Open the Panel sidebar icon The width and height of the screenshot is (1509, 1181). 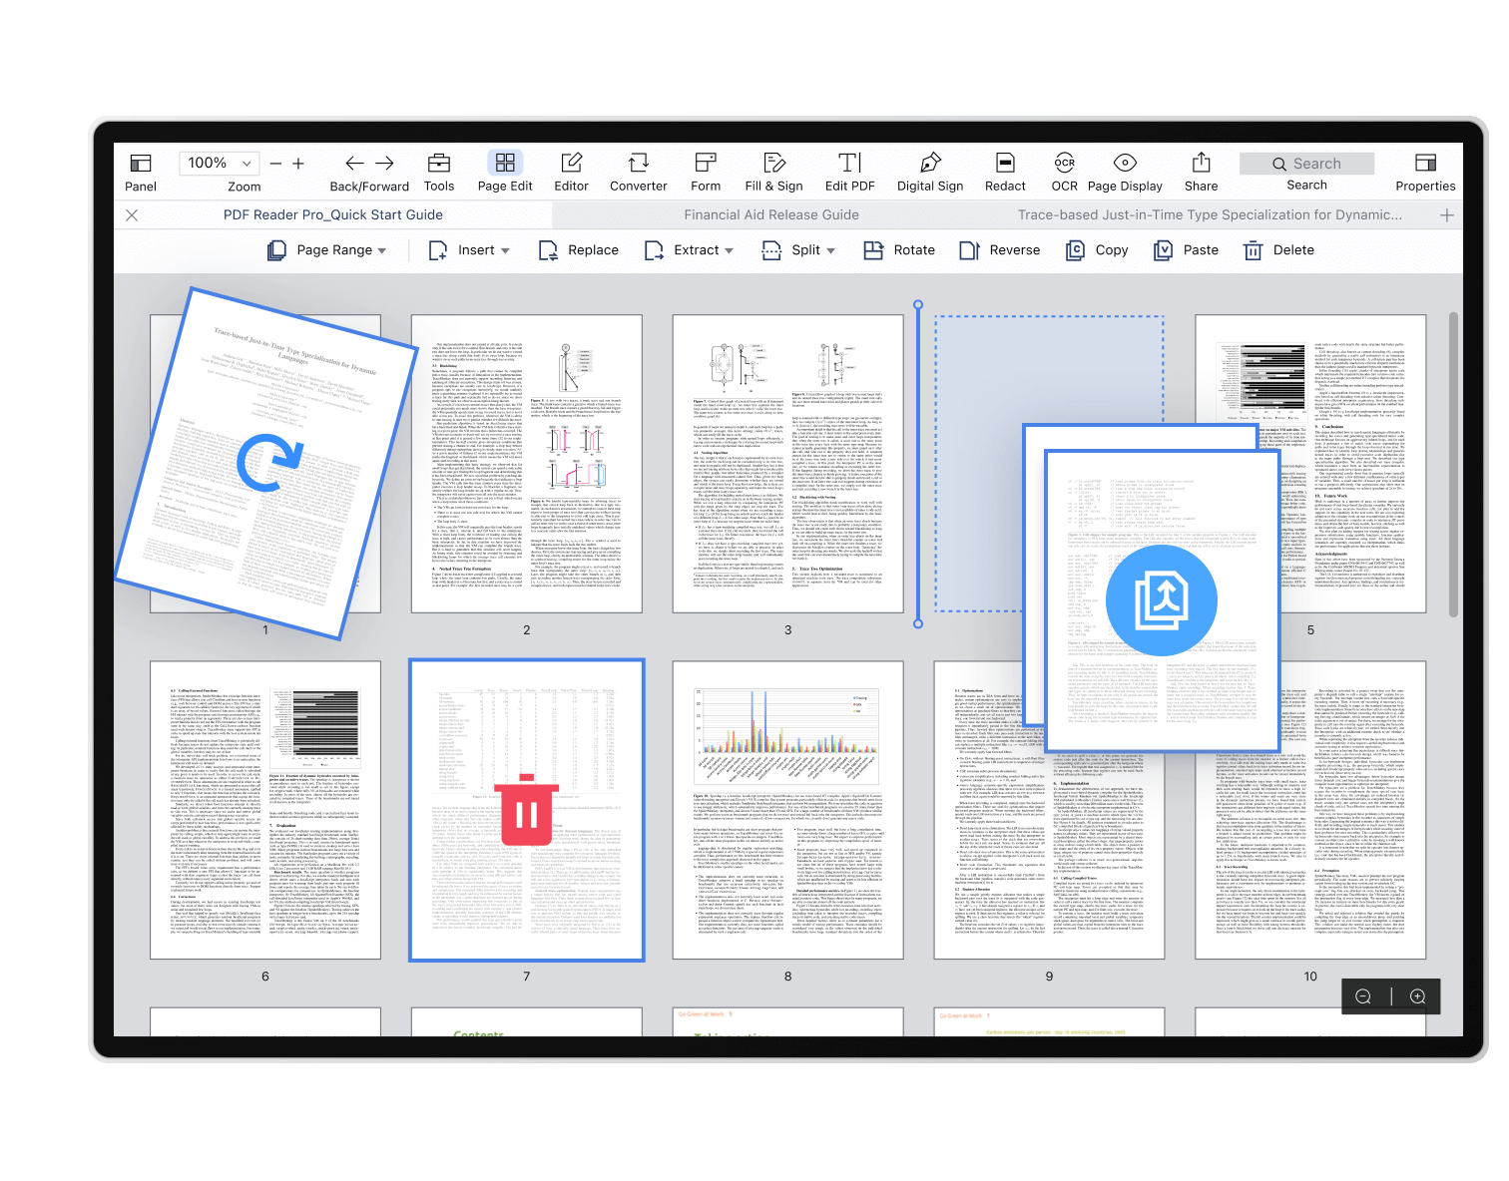point(141,164)
